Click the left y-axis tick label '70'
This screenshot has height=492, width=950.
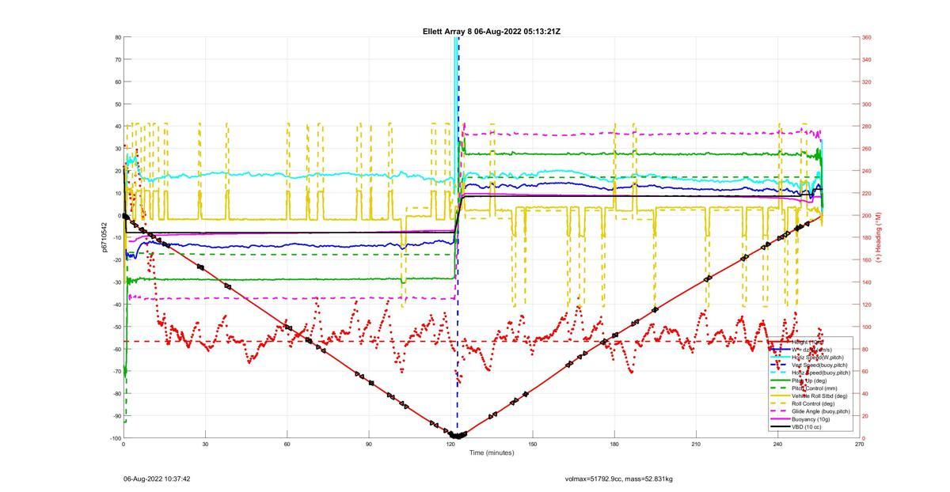click(117, 59)
